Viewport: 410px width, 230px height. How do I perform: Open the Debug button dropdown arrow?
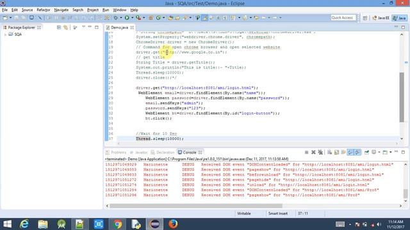click(120, 18)
